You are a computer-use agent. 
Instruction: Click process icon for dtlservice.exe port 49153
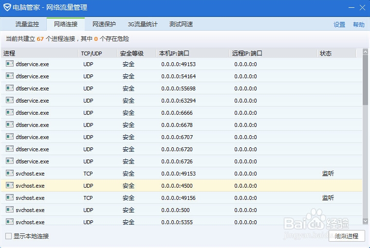coord(10,64)
